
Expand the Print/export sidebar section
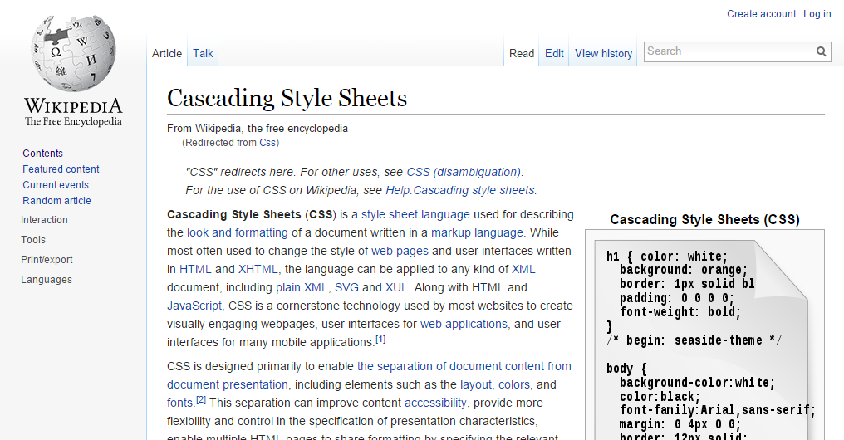pos(47,259)
